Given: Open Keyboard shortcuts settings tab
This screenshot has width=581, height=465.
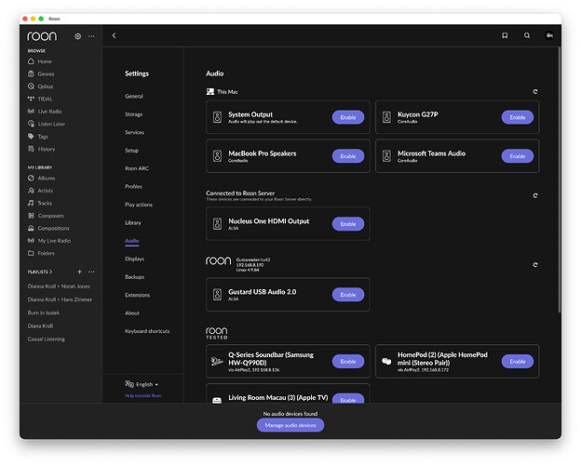Looking at the screenshot, I should 147,331.
